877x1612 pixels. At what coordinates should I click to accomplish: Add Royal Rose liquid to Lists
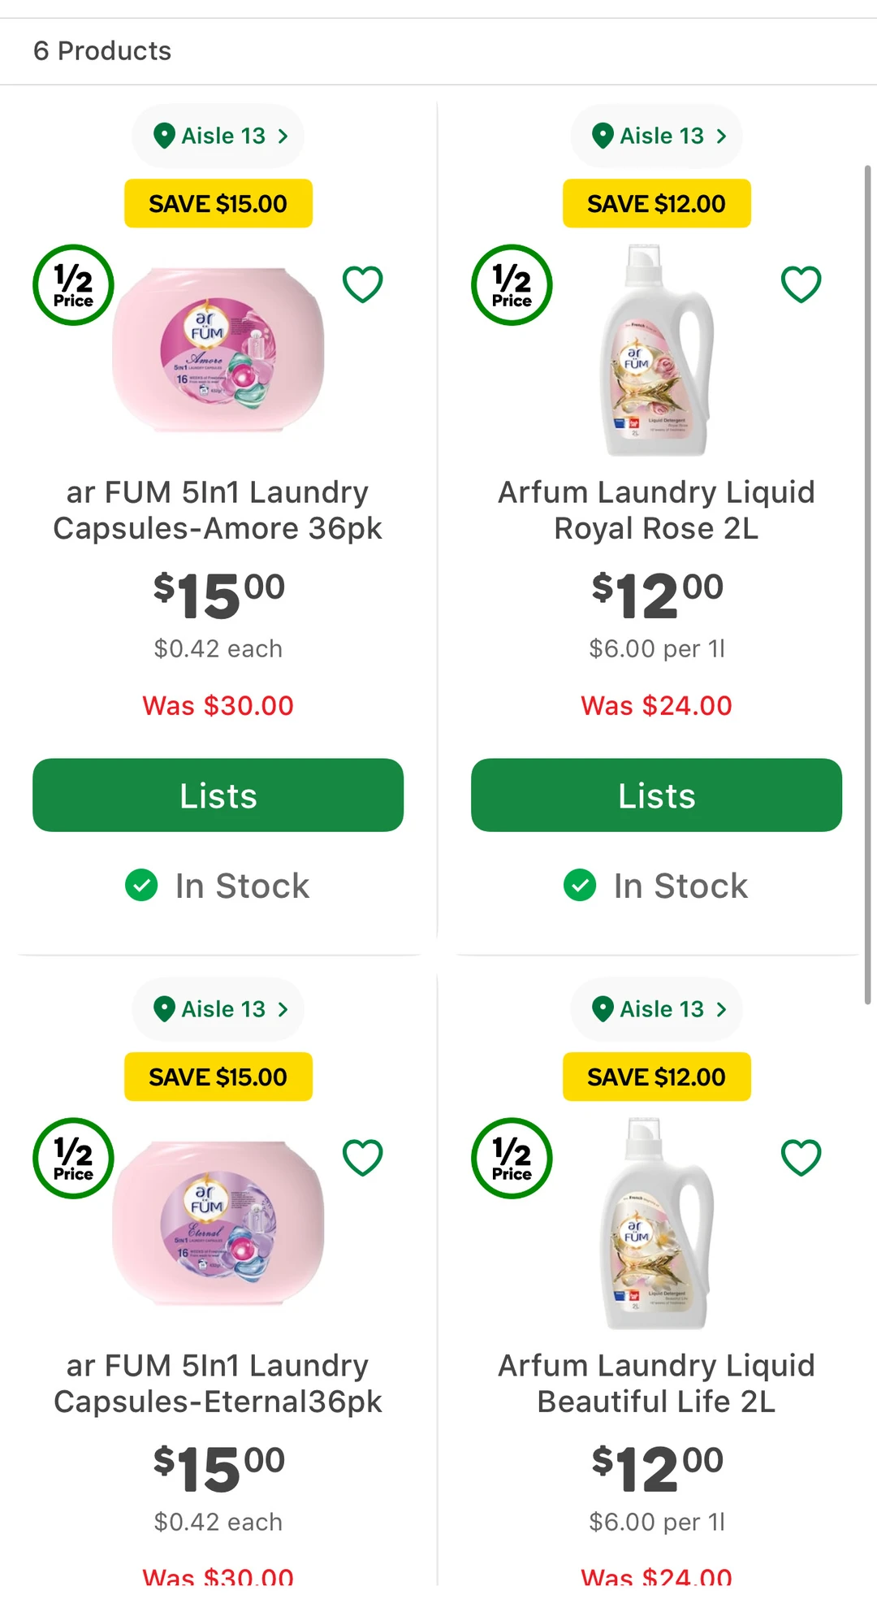[x=656, y=795]
